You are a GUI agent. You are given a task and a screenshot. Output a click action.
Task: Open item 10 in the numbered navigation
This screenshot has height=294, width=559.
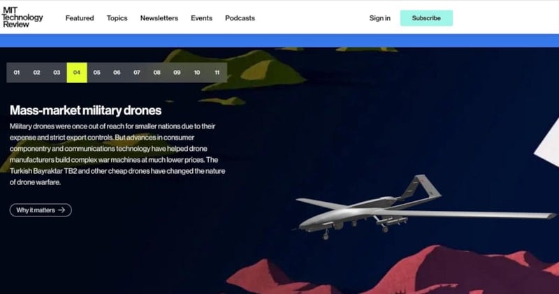(197, 73)
